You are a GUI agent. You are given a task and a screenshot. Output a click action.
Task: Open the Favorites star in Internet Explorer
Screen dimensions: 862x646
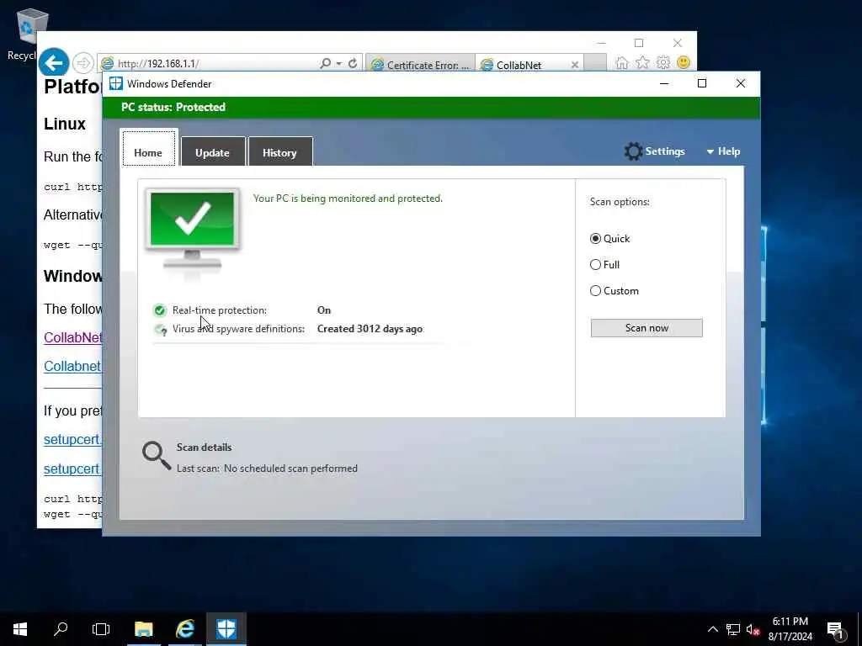[642, 62]
